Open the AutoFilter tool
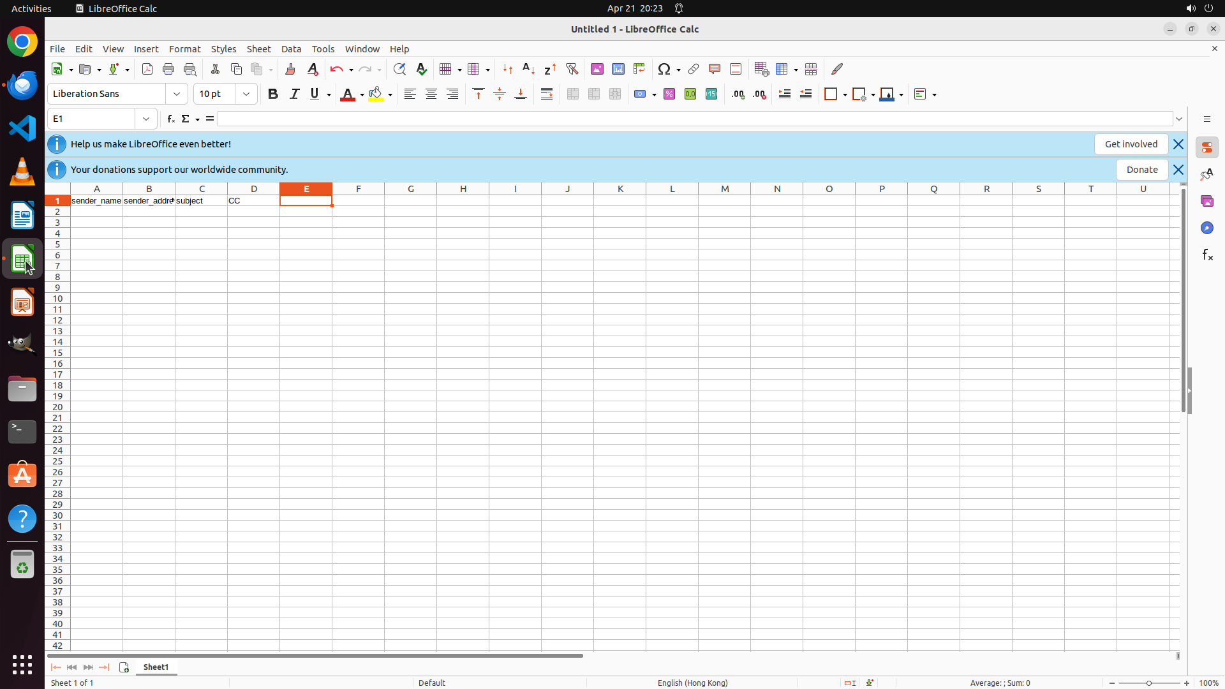Image resolution: width=1225 pixels, height=689 pixels. [572, 69]
